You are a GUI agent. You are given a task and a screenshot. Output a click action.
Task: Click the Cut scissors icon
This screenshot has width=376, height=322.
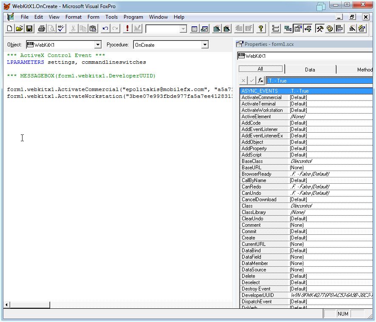click(x=73, y=28)
